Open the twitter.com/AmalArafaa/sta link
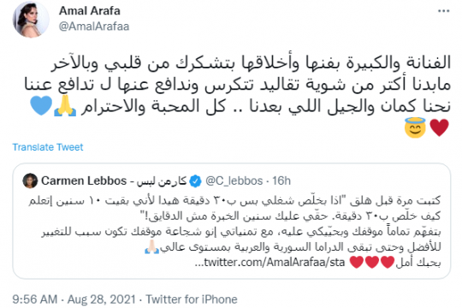 click(269, 262)
